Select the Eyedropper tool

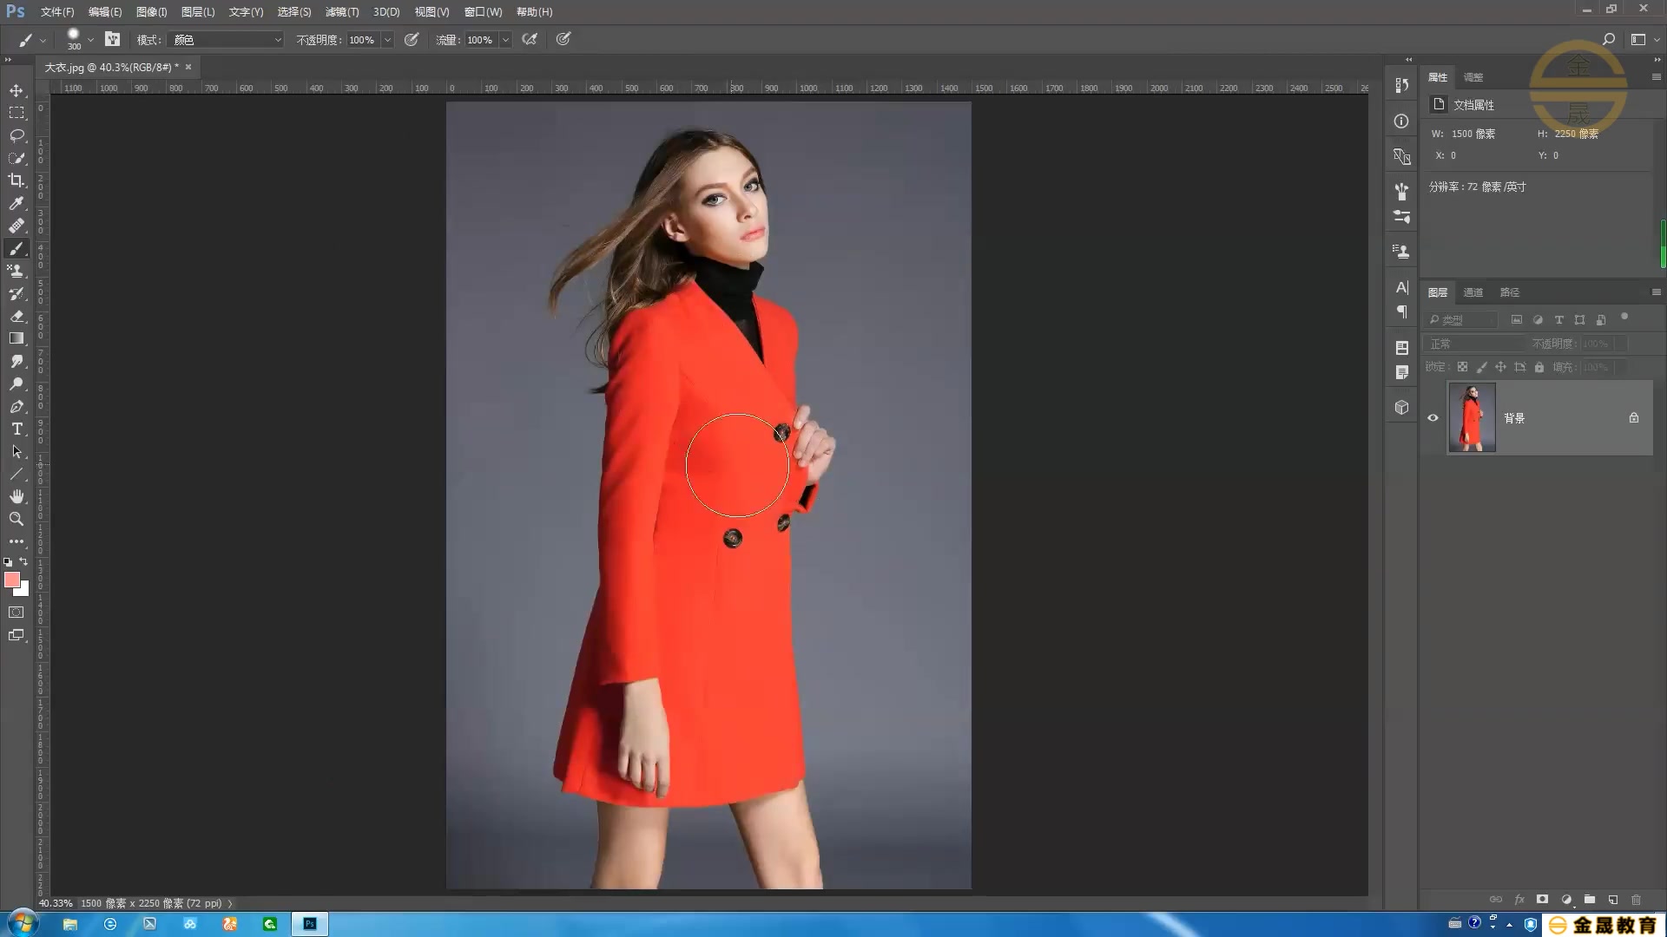point(16,203)
